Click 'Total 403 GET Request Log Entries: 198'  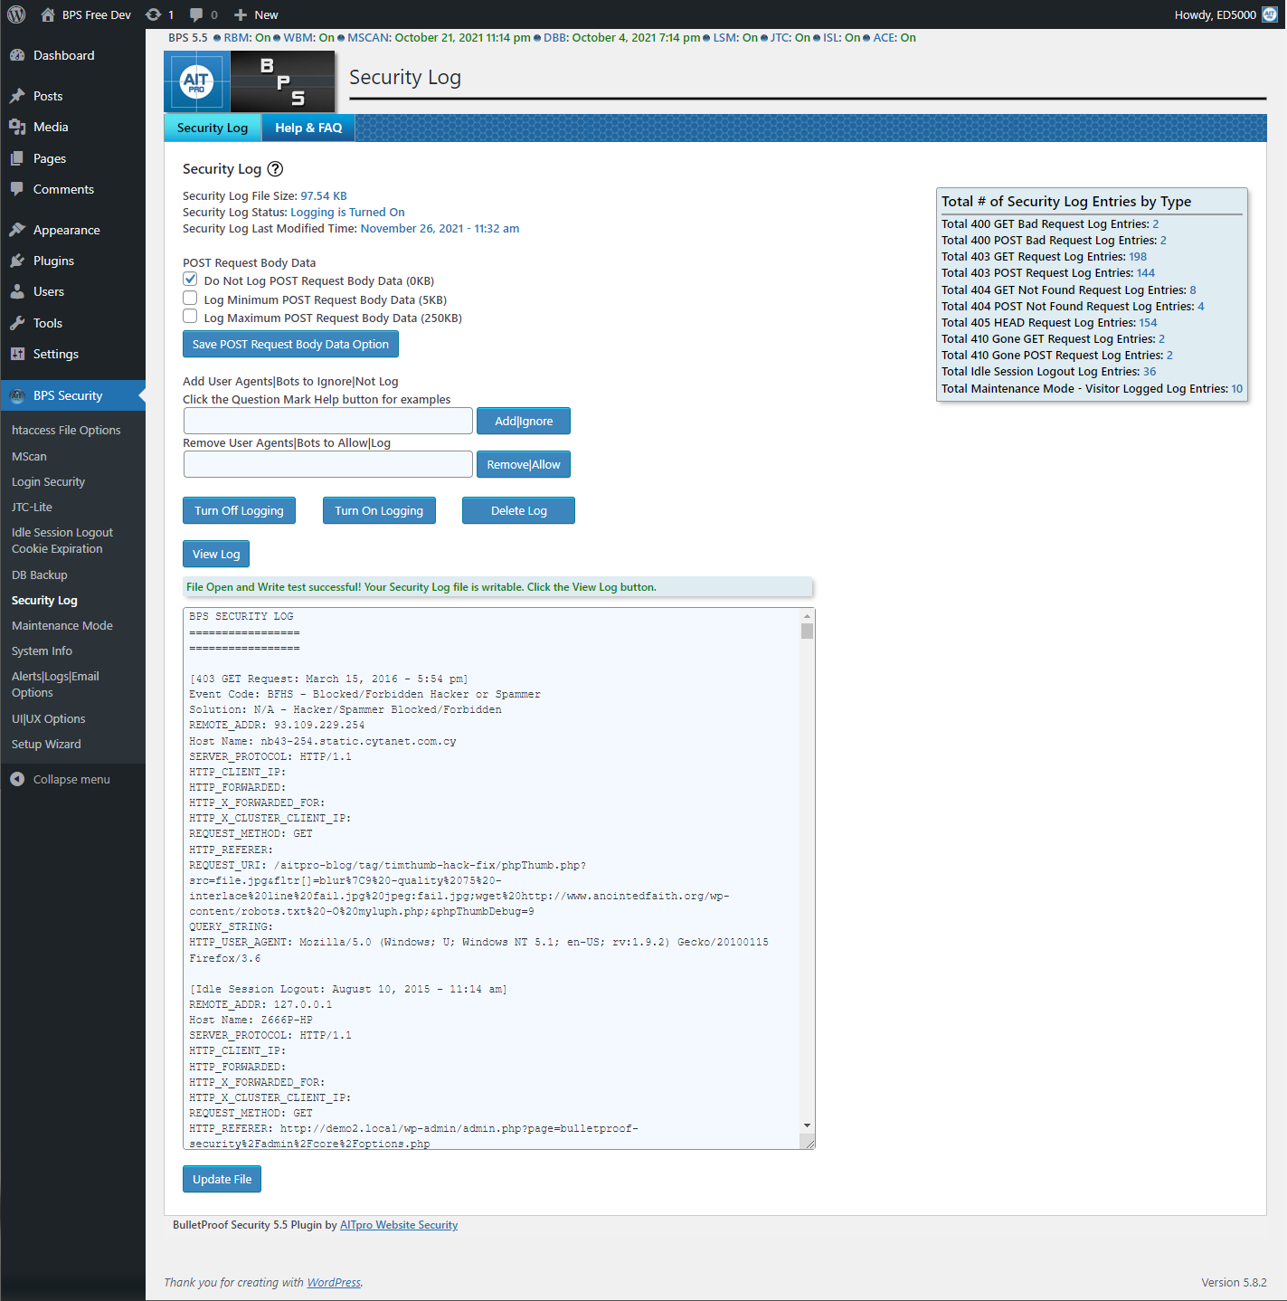click(x=1044, y=257)
